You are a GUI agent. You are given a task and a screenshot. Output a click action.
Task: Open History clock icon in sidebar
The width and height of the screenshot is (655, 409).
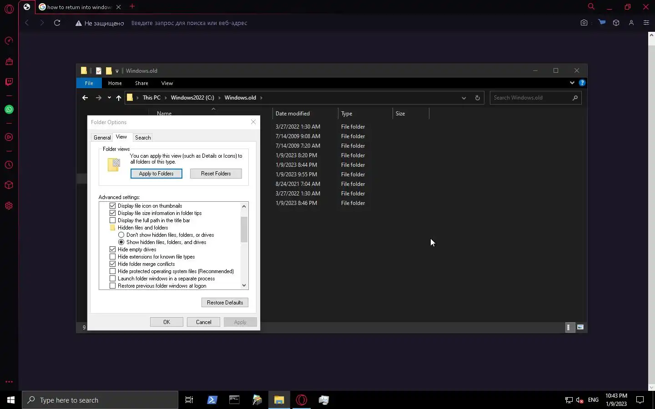(9, 165)
